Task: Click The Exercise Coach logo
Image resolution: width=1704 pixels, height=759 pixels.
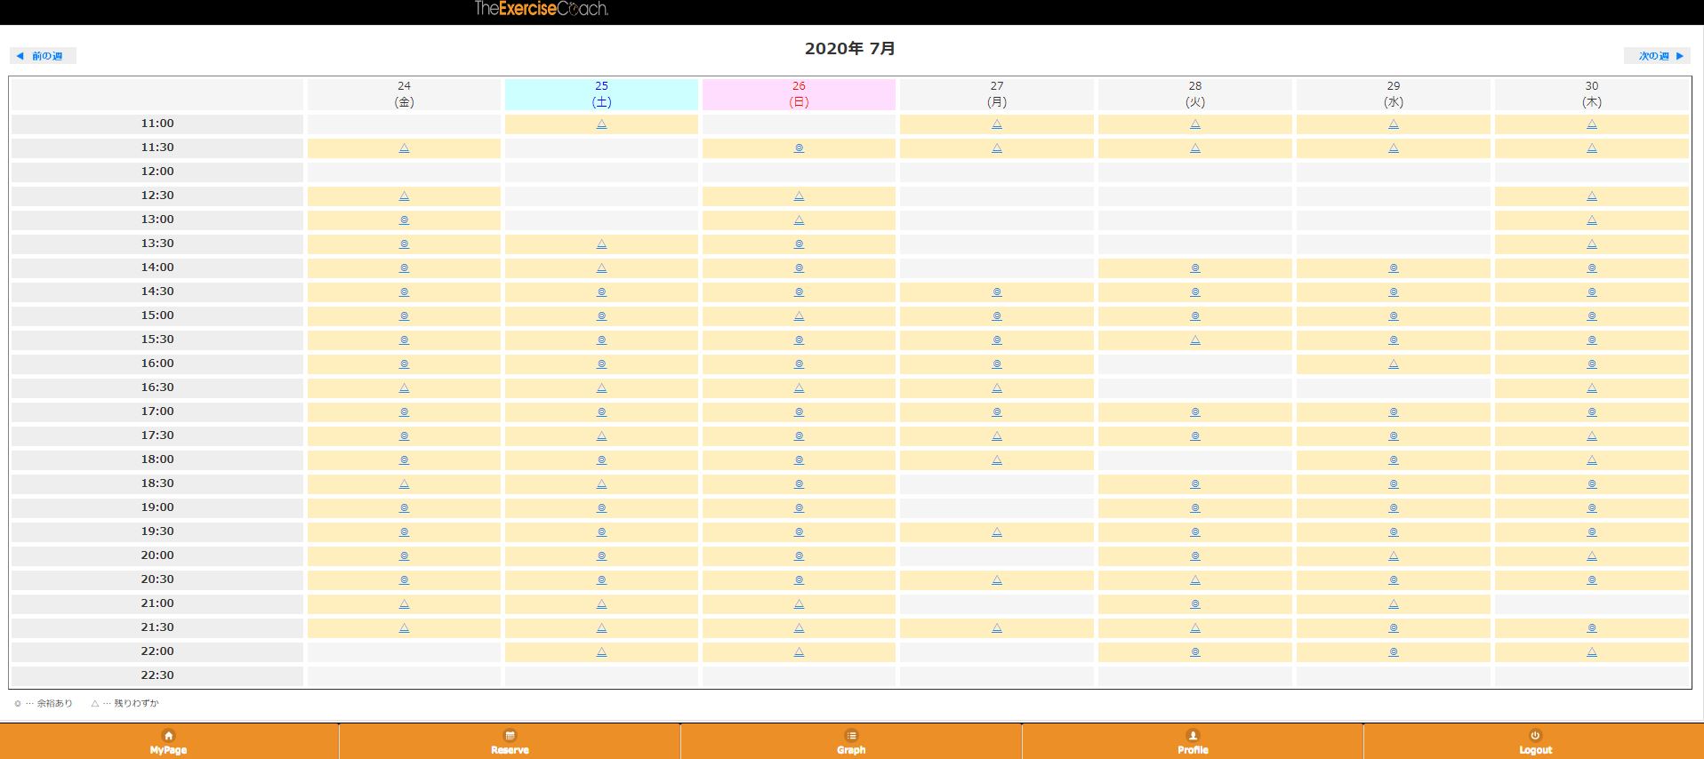Action: [x=541, y=9]
